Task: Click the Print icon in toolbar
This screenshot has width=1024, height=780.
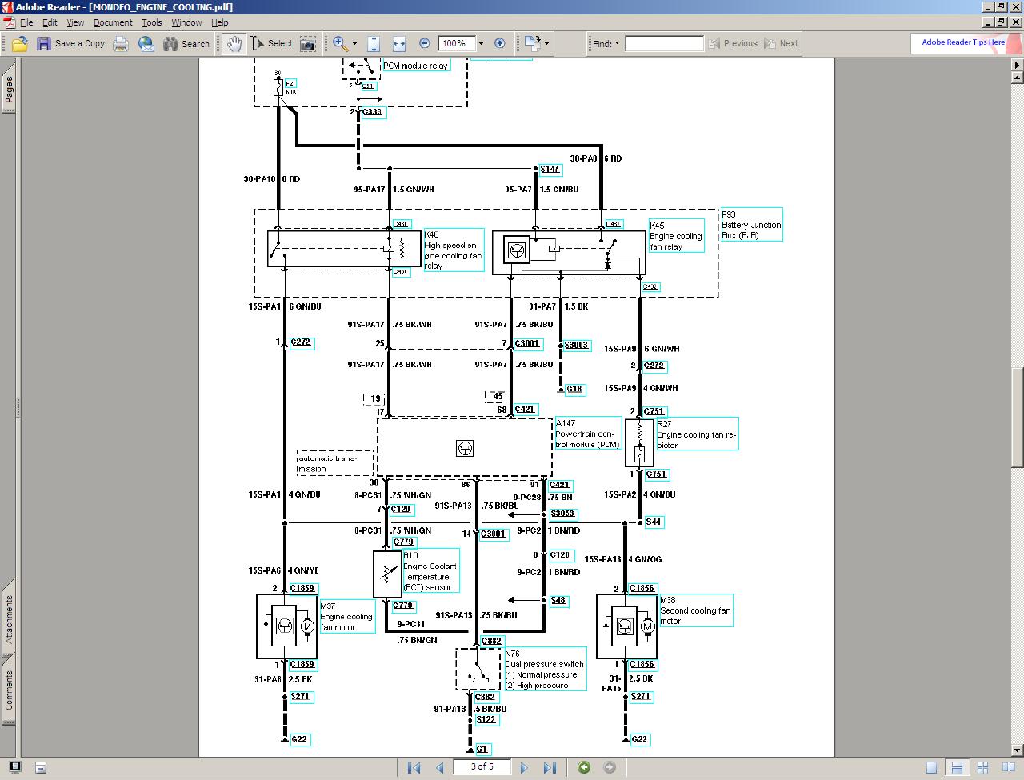Action: click(x=121, y=44)
